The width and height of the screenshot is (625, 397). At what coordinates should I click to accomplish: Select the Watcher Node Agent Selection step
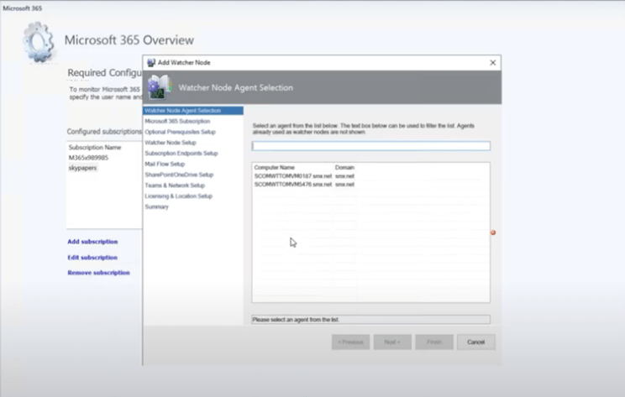click(x=193, y=110)
